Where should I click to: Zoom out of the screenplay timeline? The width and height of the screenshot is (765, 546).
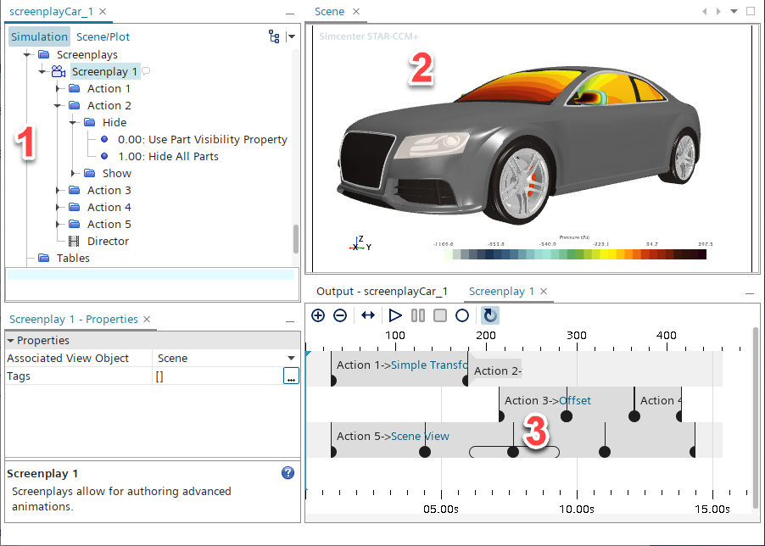tap(339, 315)
